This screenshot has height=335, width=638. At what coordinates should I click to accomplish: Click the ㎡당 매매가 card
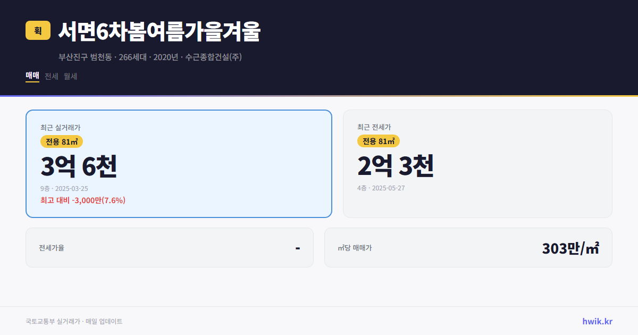tap(468, 247)
